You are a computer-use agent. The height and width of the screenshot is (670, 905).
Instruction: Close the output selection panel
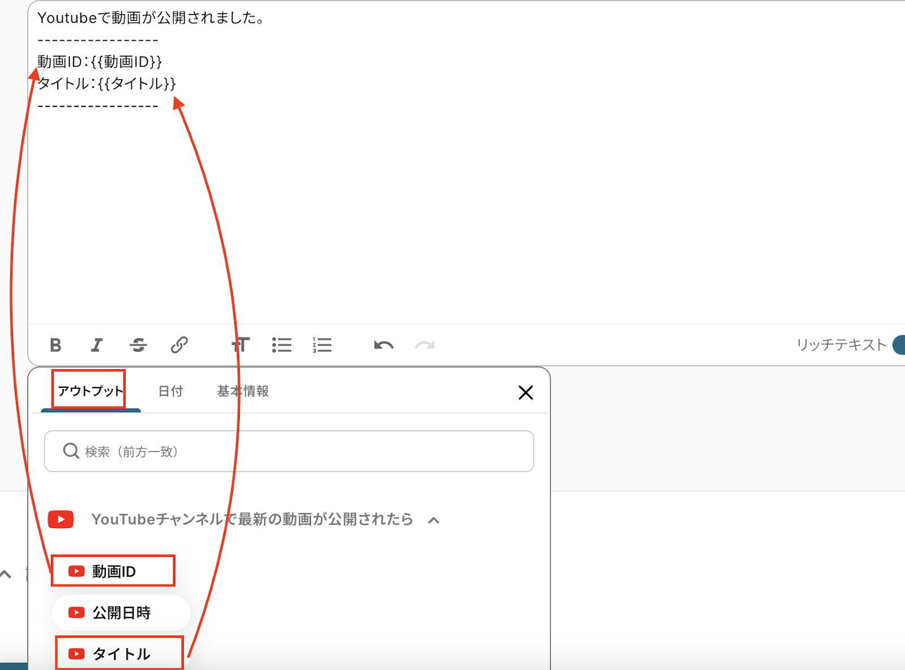tap(525, 392)
